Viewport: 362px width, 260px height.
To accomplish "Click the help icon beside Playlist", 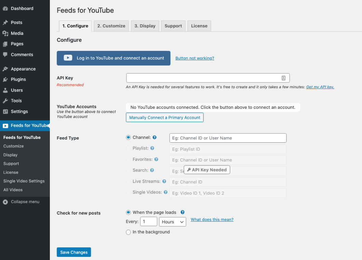I will (152, 148).
